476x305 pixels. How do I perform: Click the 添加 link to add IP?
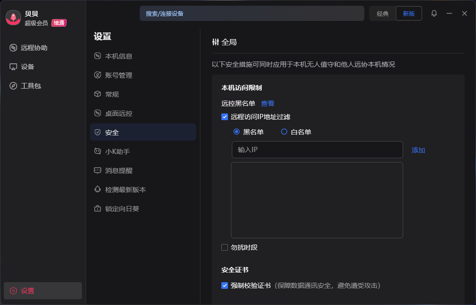(x=418, y=150)
